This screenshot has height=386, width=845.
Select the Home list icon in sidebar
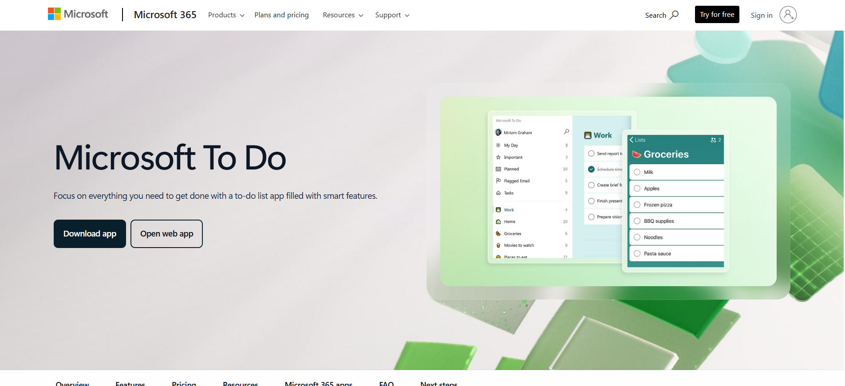(498, 221)
